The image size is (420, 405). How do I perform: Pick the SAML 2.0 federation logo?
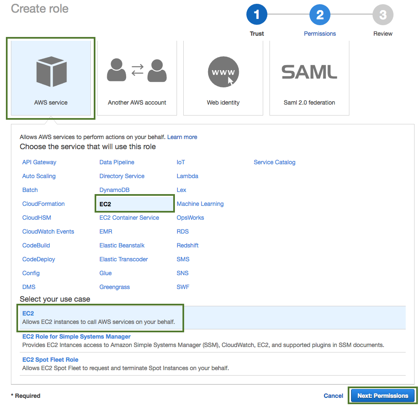click(309, 72)
